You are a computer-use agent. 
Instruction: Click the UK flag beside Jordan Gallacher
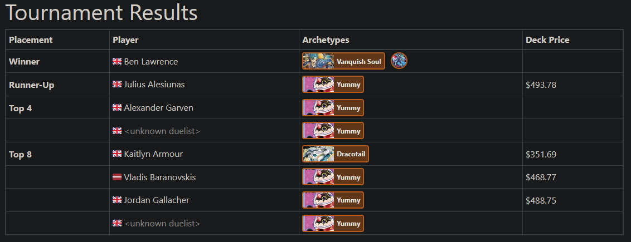[117, 200]
